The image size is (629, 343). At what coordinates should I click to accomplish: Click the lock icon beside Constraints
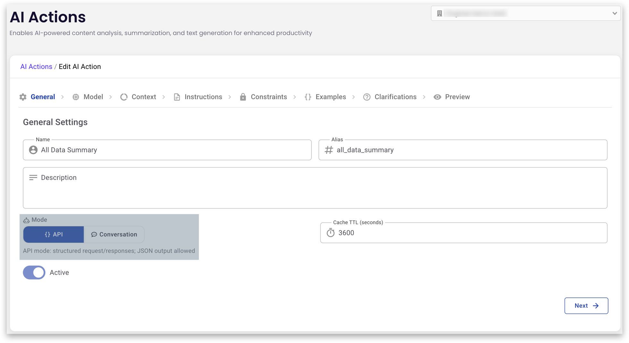243,97
